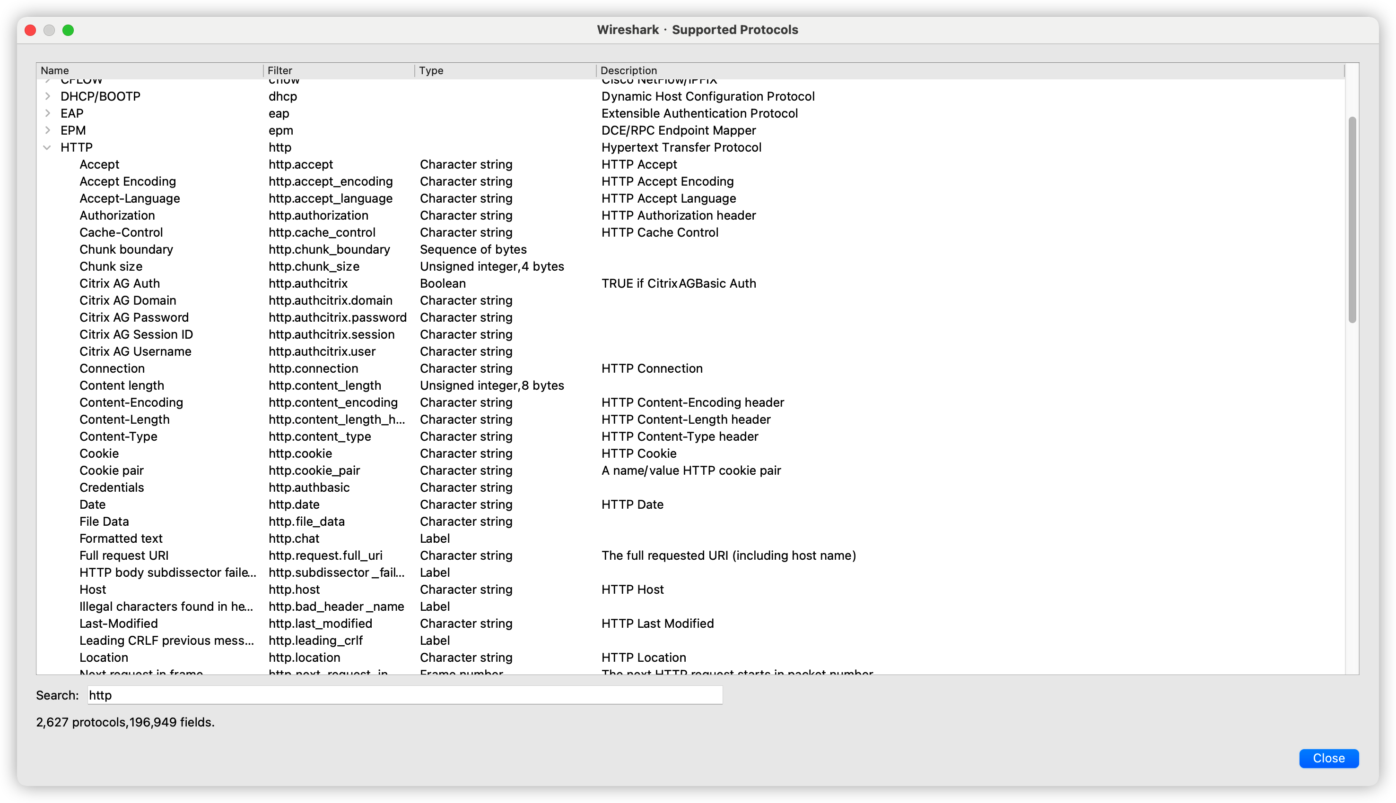
Task: Select the Authorization field row
Action: pos(690,216)
